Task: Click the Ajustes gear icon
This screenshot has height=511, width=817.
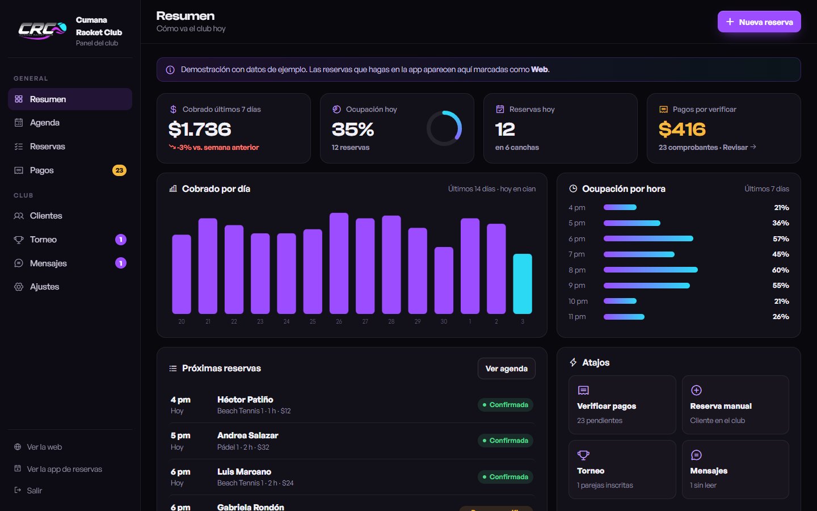Action: tap(19, 287)
